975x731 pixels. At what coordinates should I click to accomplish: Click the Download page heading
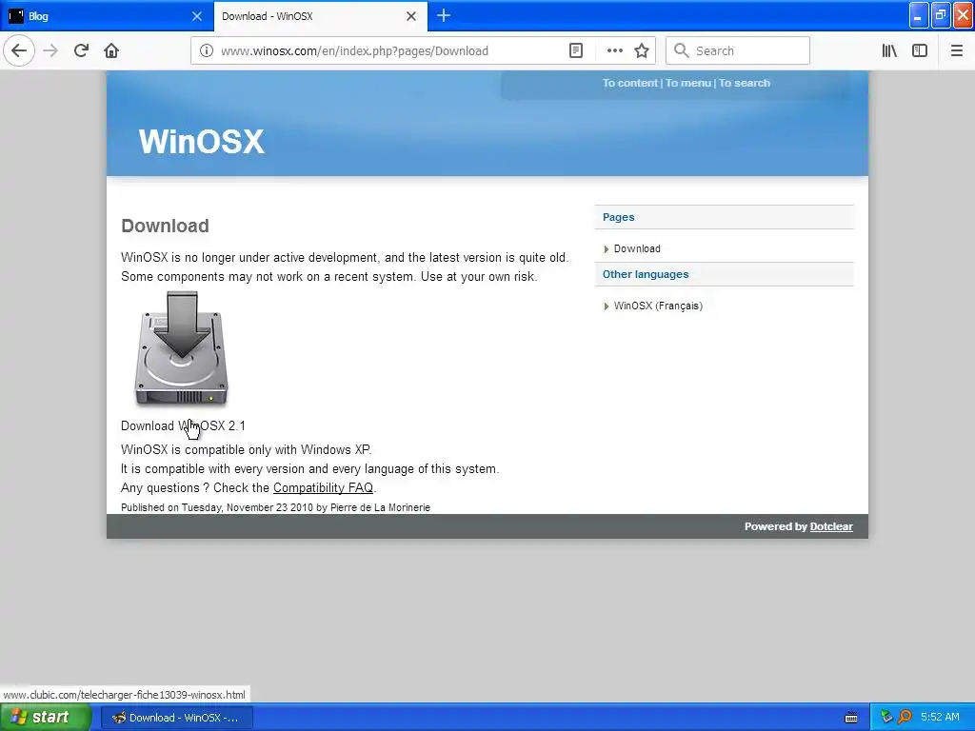coord(165,226)
